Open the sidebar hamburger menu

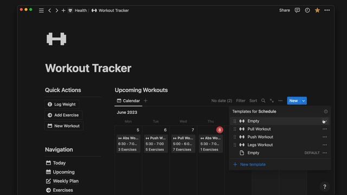point(41,10)
